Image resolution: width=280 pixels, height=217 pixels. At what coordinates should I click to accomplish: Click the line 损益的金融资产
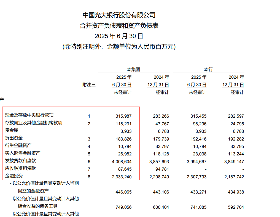click(33, 191)
